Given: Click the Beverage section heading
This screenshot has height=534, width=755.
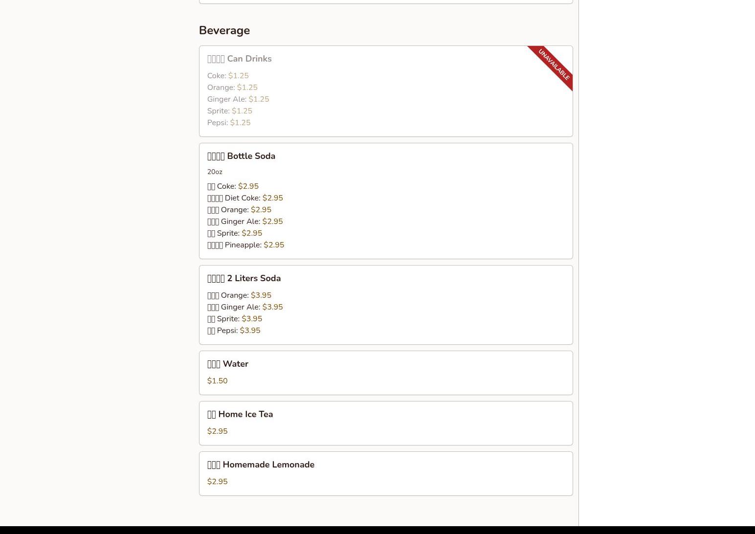Looking at the screenshot, I should pyautogui.click(x=224, y=30).
